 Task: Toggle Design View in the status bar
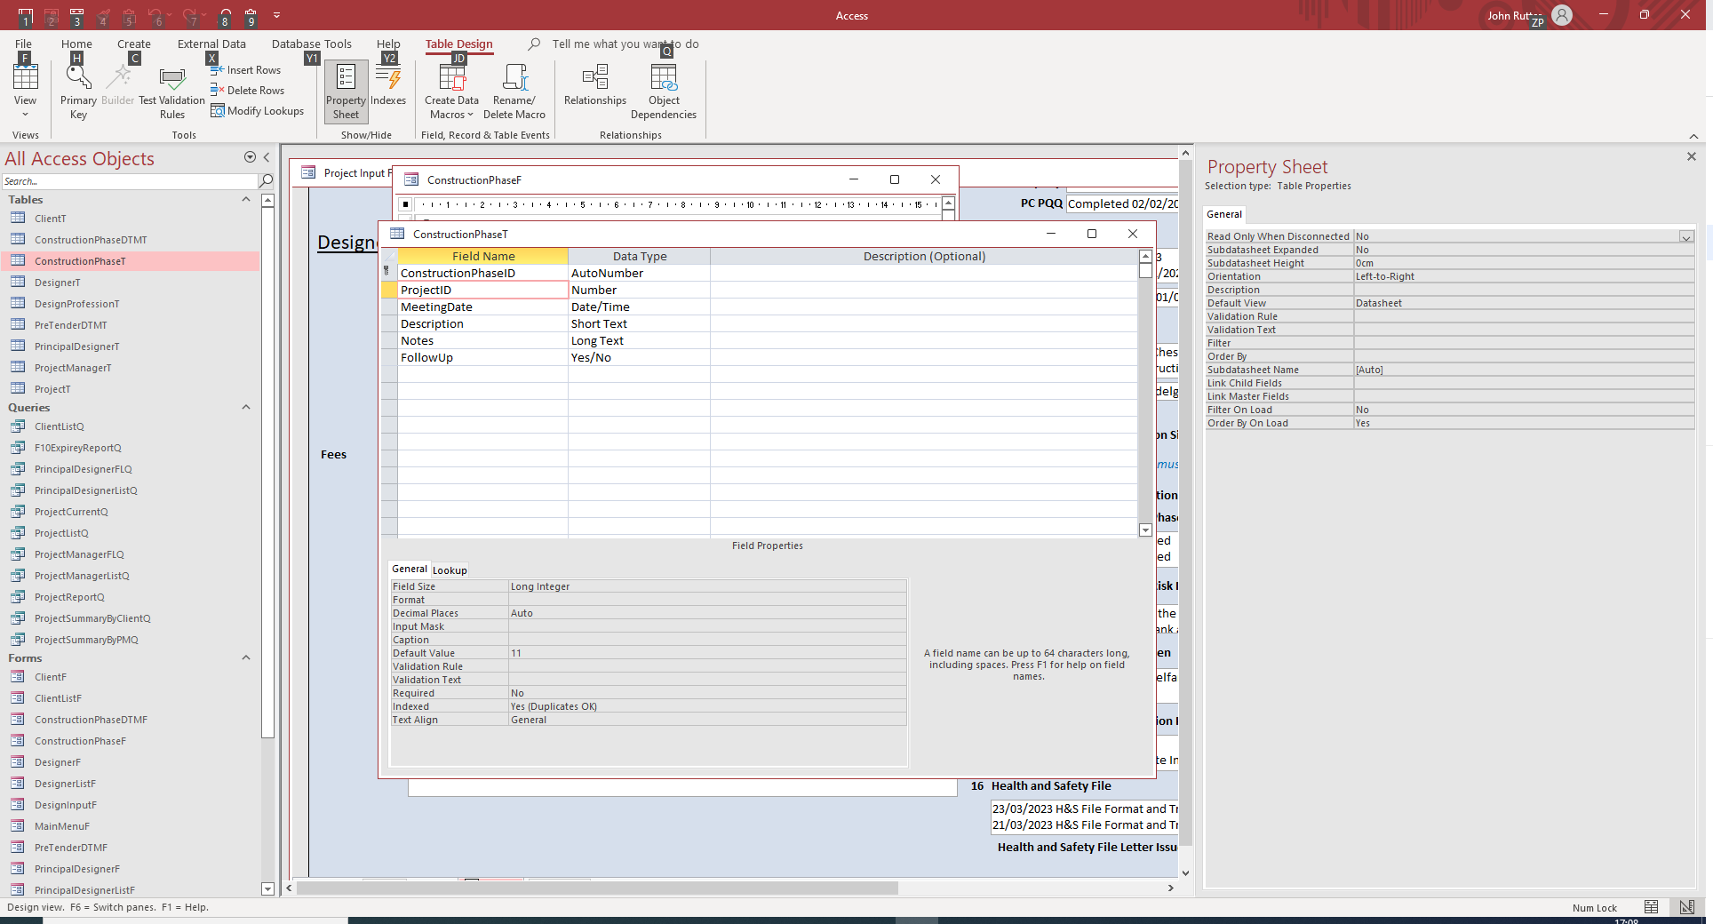1685,907
